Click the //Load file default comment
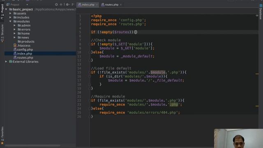Image resolution: width=263 pixels, height=148 pixels. [111, 68]
